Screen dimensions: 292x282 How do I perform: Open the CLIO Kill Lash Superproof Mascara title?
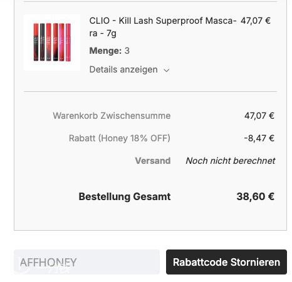163,27
